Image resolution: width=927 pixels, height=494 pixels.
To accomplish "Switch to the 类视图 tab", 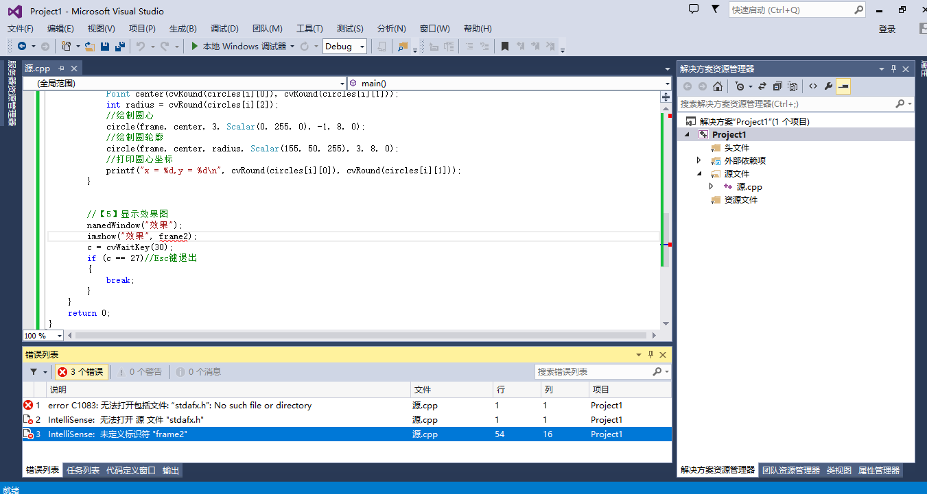I will (x=838, y=470).
